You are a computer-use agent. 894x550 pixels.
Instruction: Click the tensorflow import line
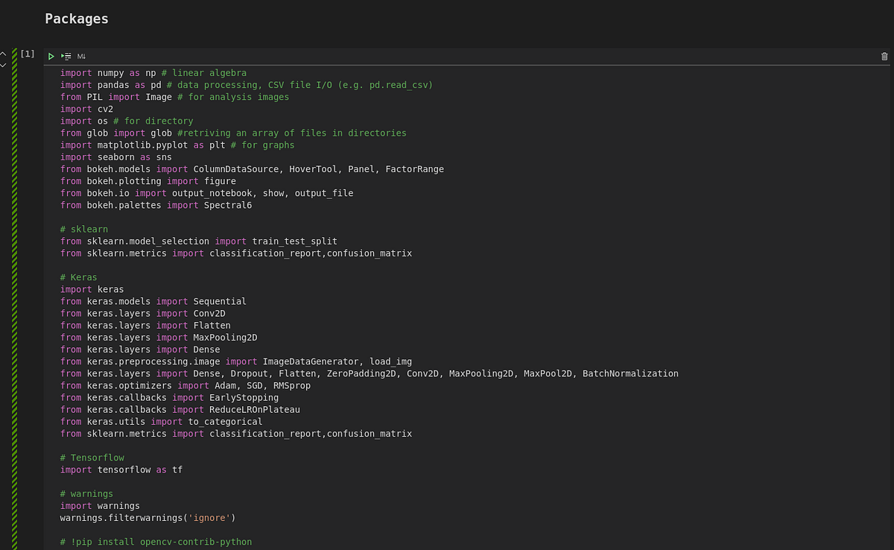tap(119, 470)
